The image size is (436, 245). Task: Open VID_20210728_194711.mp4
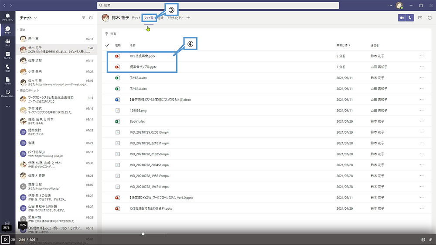[149, 187]
